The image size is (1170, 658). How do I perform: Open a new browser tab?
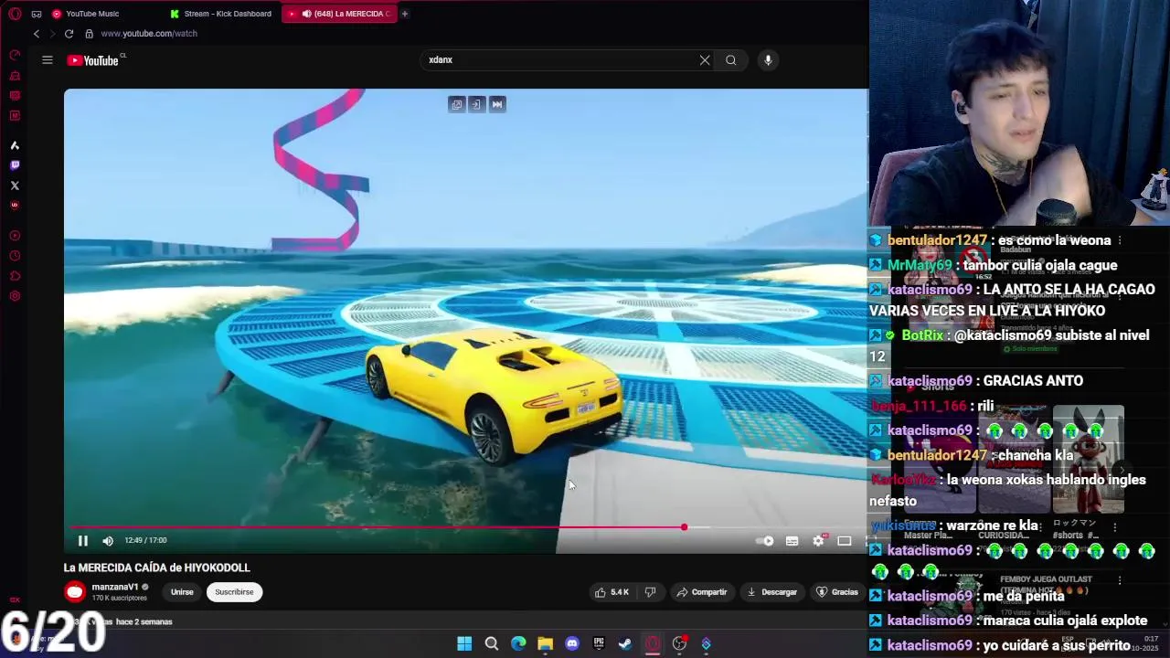pyautogui.click(x=405, y=14)
